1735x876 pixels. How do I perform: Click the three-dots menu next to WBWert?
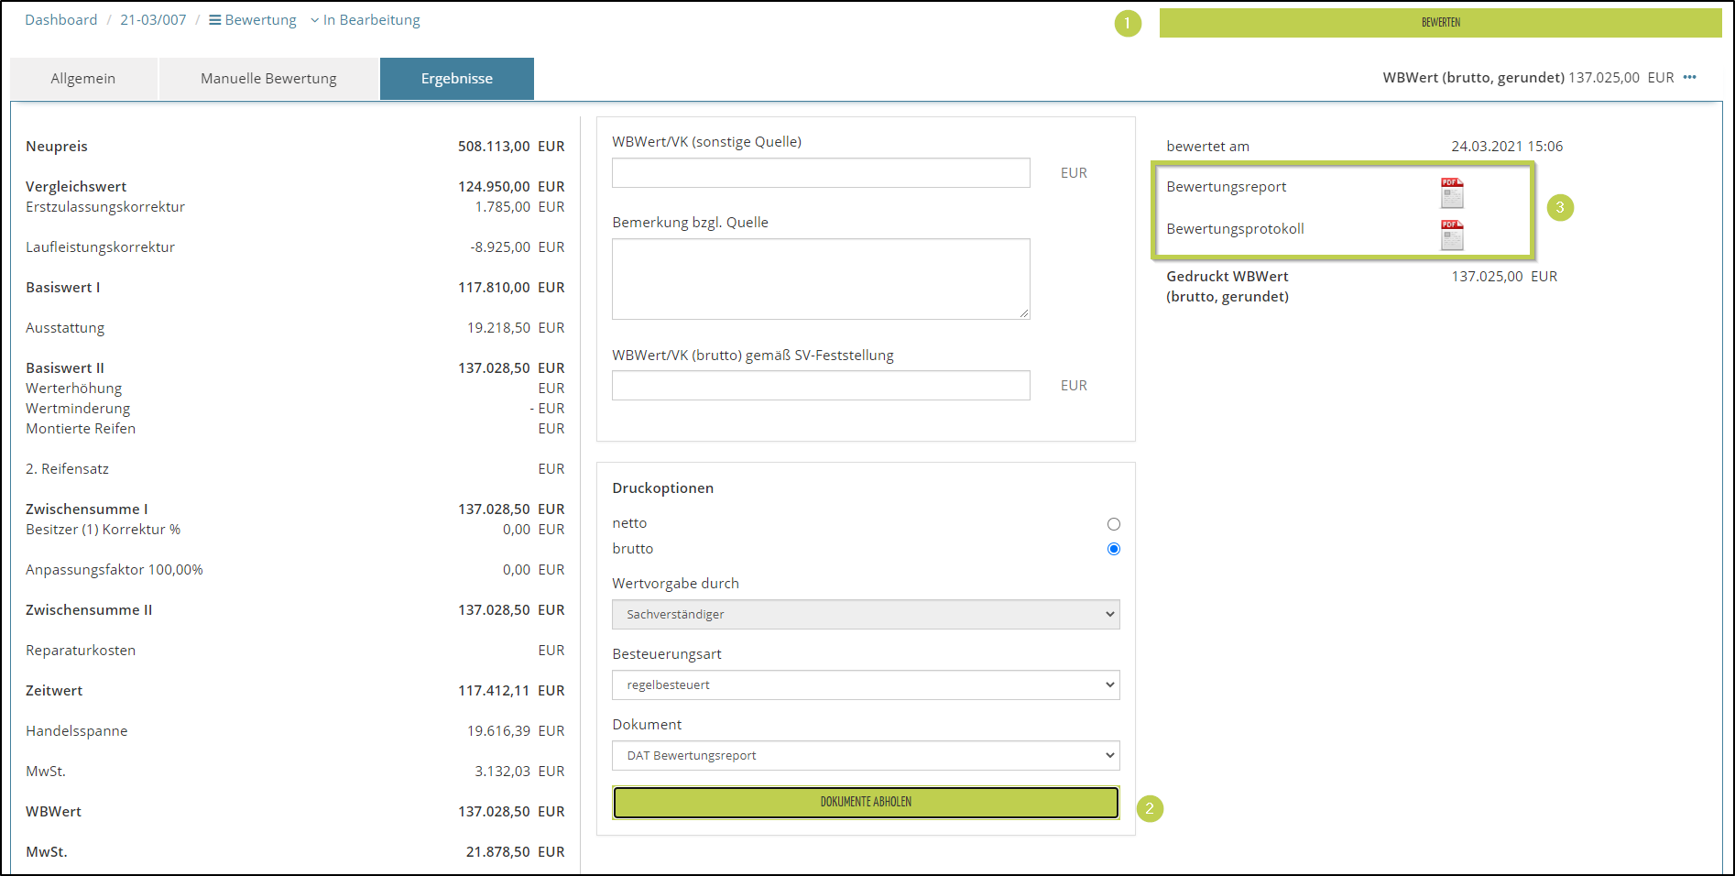coord(1689,78)
